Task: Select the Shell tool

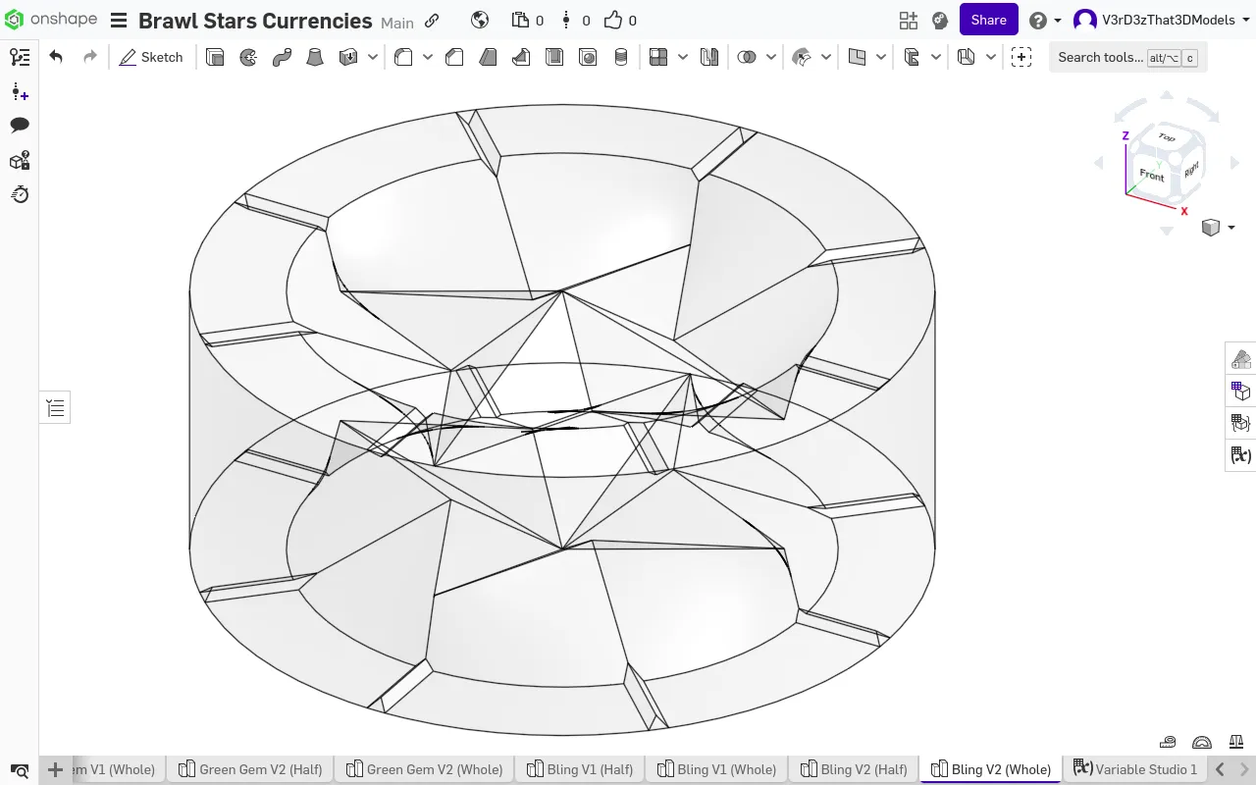Action: [554, 57]
